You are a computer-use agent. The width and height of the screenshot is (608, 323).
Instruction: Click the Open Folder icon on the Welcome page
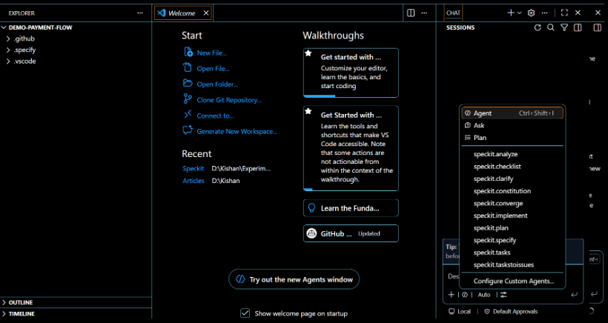188,84
